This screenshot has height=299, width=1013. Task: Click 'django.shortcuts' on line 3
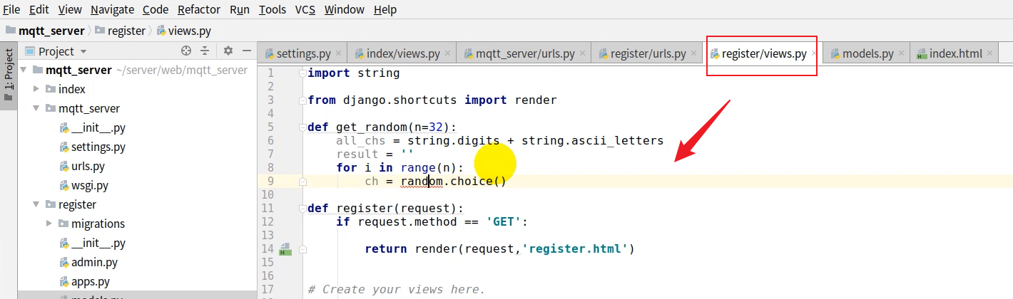coord(400,100)
